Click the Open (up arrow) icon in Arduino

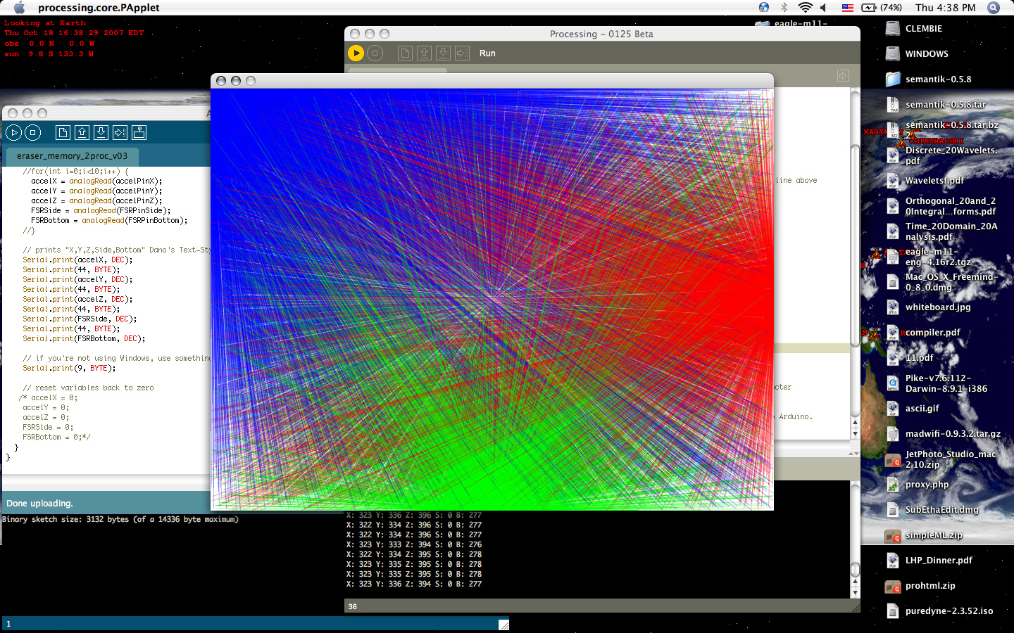tap(82, 132)
